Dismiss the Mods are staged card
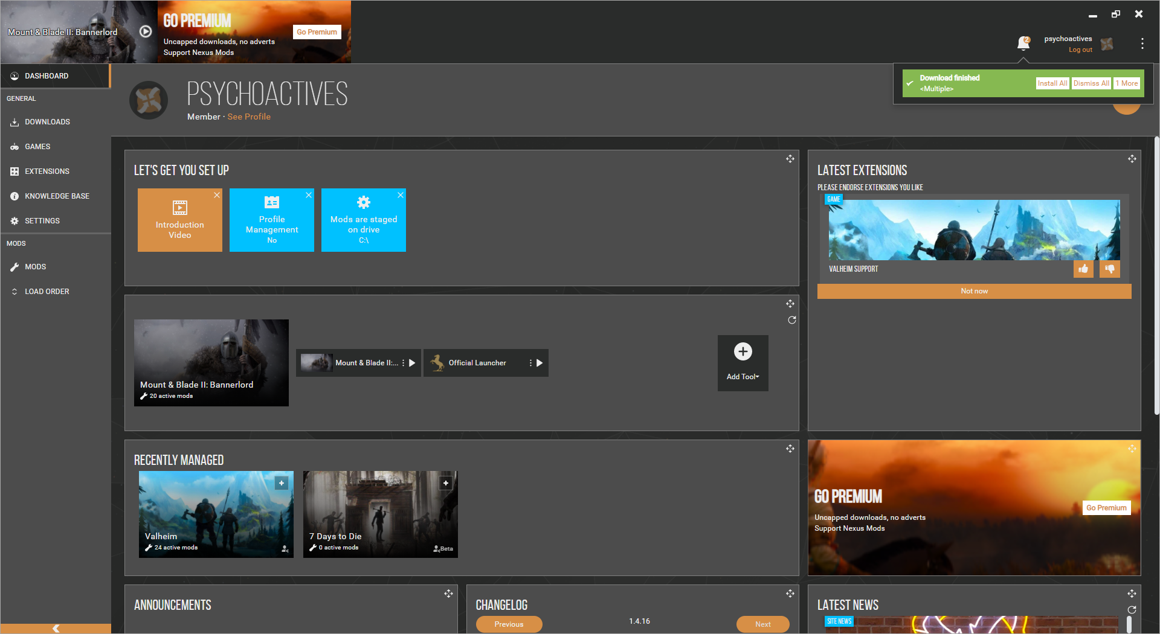The height and width of the screenshot is (634, 1160). tap(401, 195)
